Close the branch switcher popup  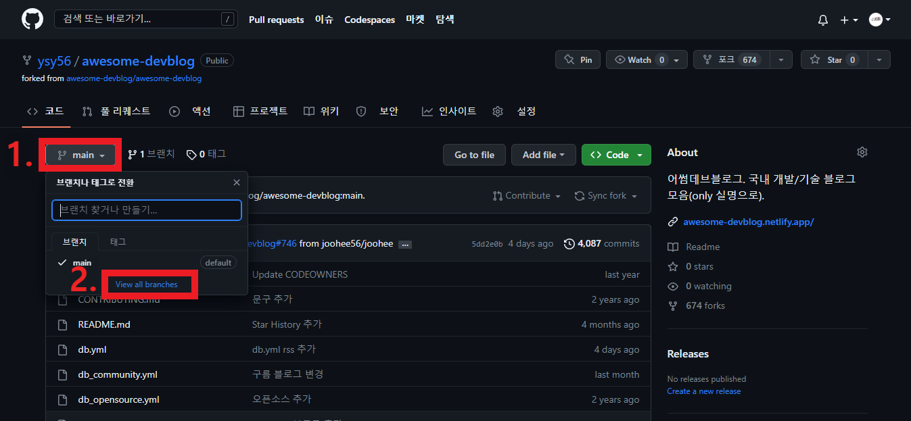(x=237, y=182)
